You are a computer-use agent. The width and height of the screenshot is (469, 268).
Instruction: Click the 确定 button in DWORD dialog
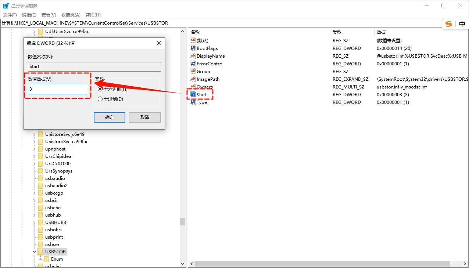coord(110,117)
